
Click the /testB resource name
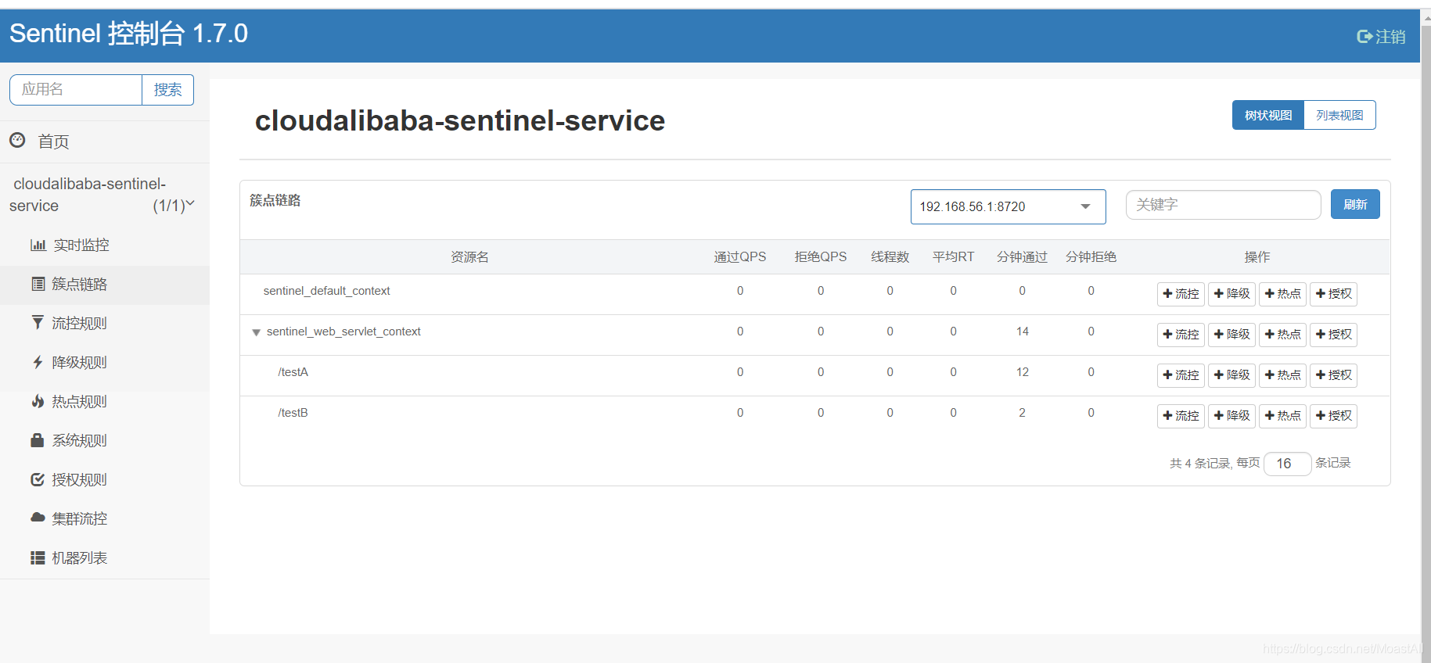[x=293, y=413]
